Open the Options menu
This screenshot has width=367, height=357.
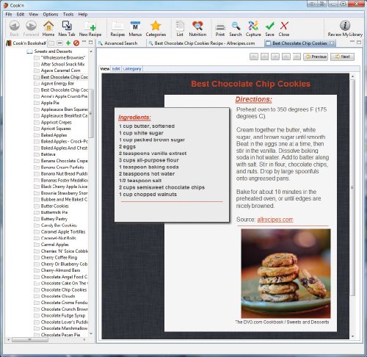(51, 14)
